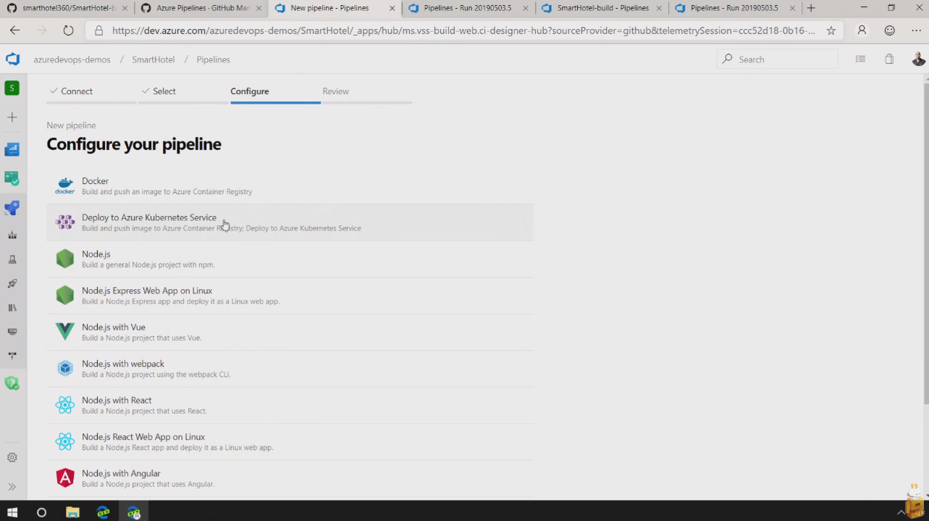The height and width of the screenshot is (521, 929).
Task: Open the Pipelines hub rocket icon
Action: (x=12, y=209)
